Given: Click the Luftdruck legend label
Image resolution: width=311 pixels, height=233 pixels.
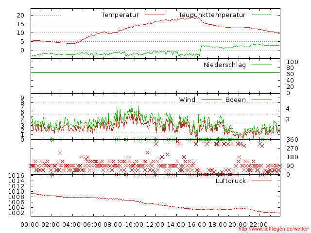Looking at the screenshot, I should click(x=231, y=181).
